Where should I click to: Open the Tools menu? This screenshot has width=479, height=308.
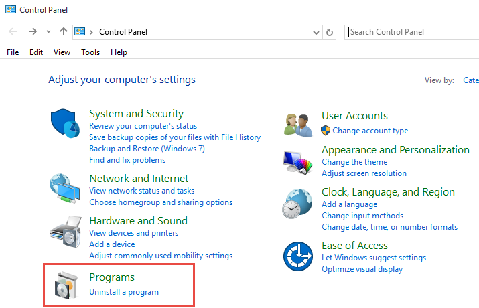90,52
